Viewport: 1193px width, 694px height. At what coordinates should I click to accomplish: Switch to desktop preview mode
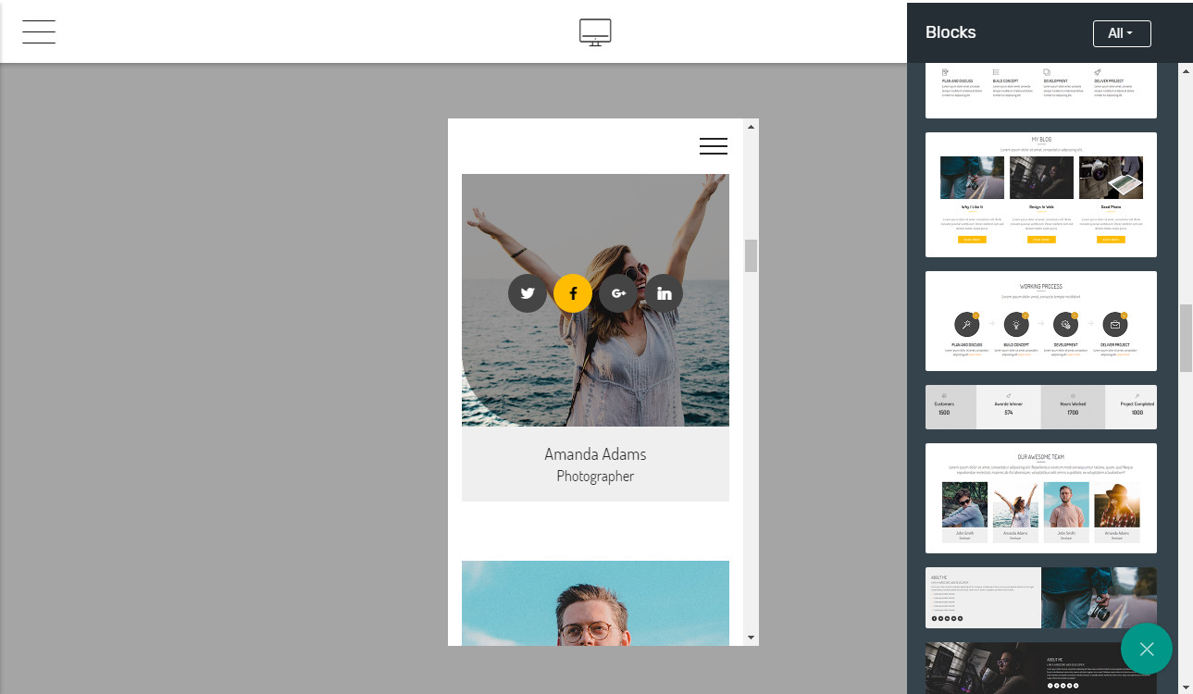[x=595, y=32]
